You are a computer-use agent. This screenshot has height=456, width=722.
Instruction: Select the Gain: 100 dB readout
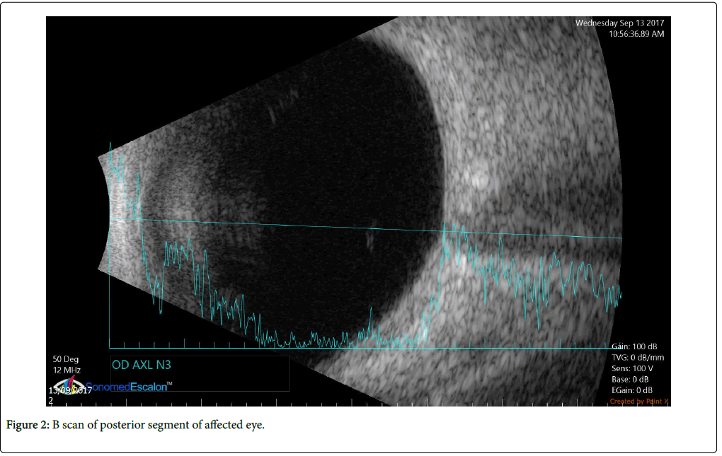click(634, 346)
